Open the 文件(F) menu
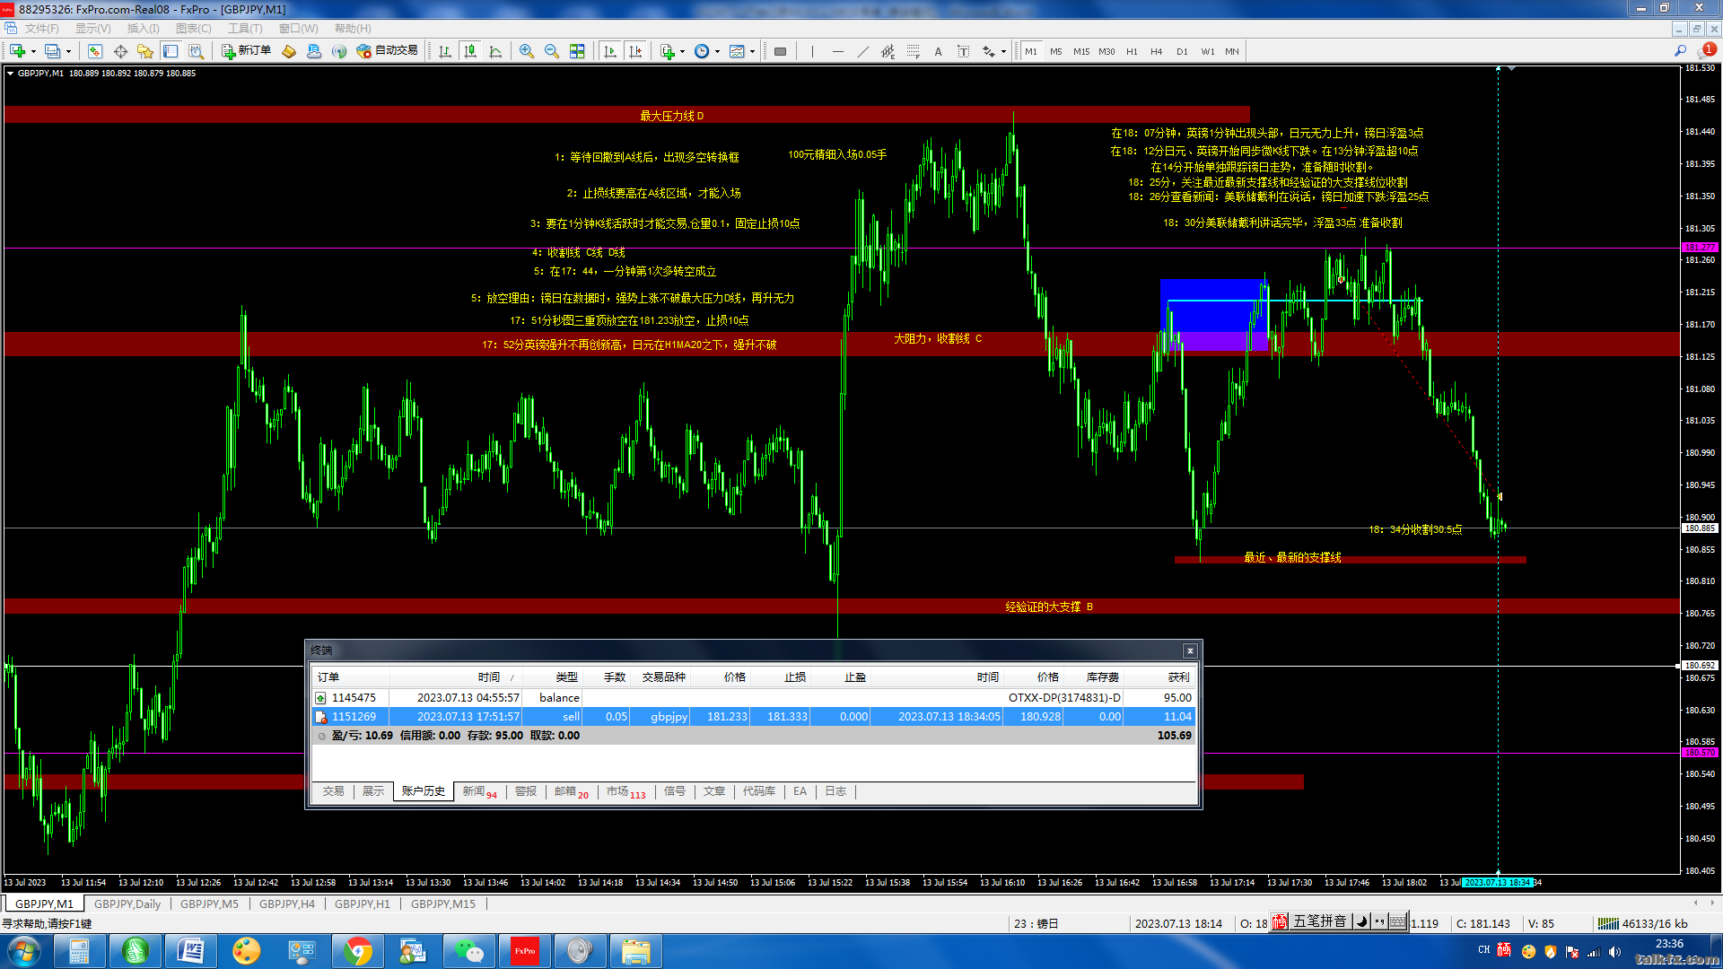The width and height of the screenshot is (1723, 969). pos(42,29)
